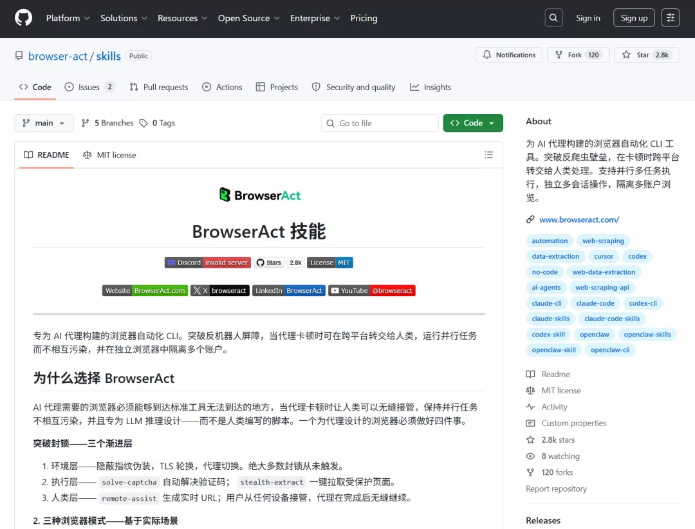Star the skills repository

tap(647, 55)
